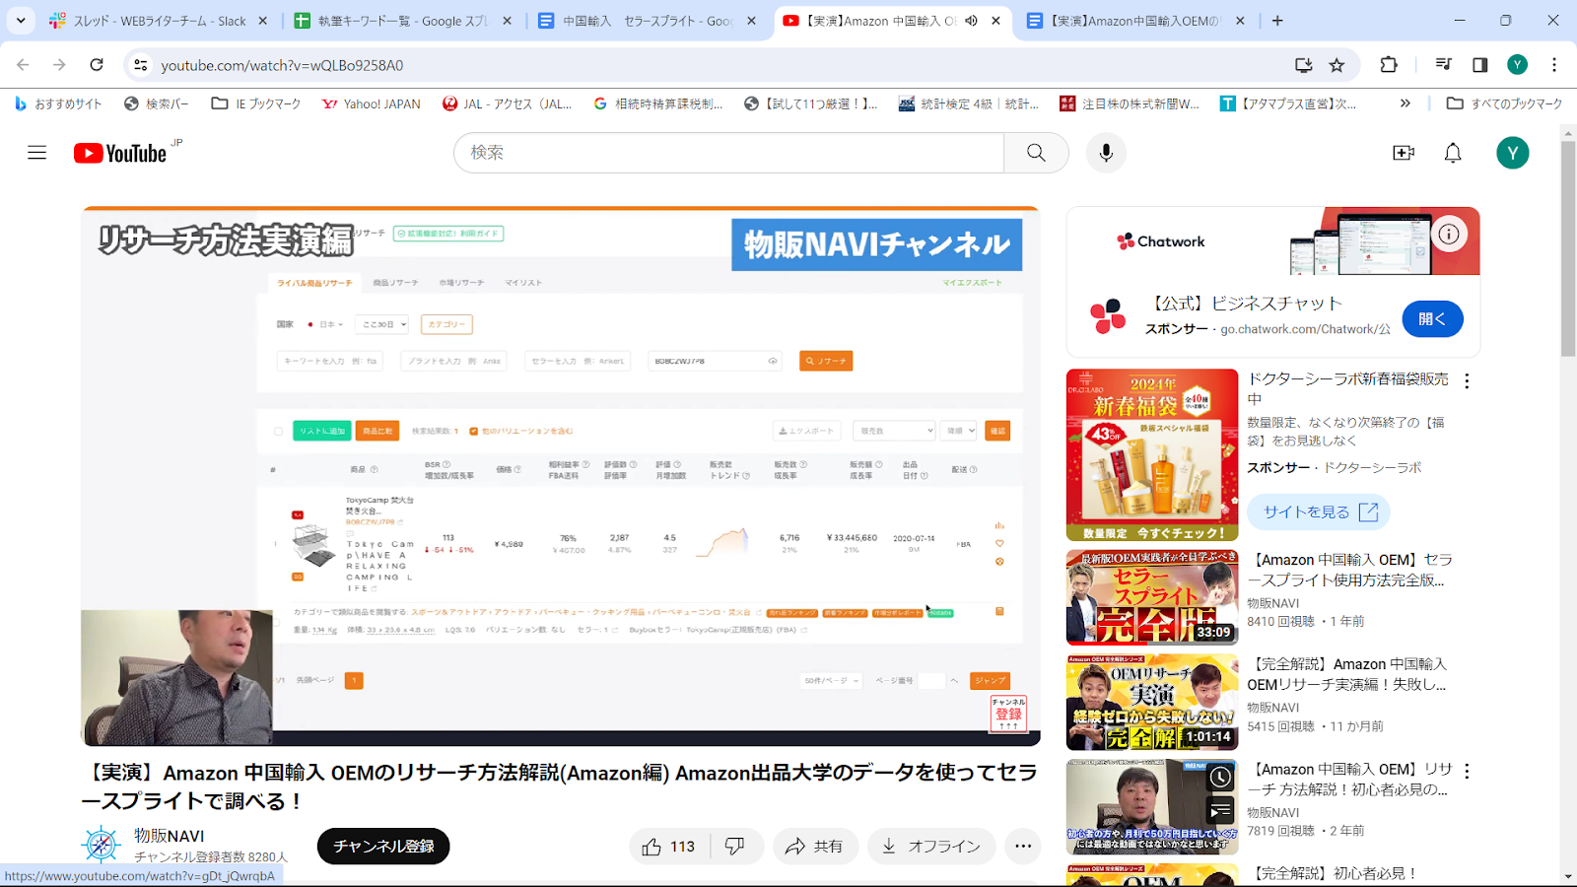Open すべてのブックマーク folder

coord(1505,103)
